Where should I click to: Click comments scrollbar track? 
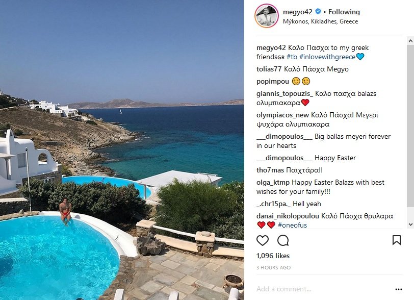(410, 132)
